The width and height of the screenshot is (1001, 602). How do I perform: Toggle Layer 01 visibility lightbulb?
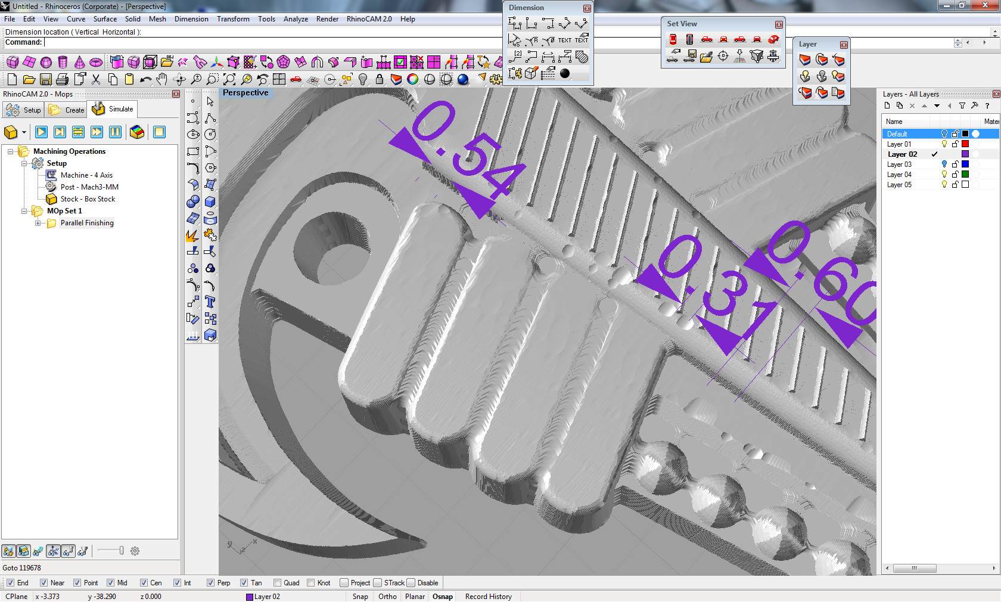click(944, 144)
